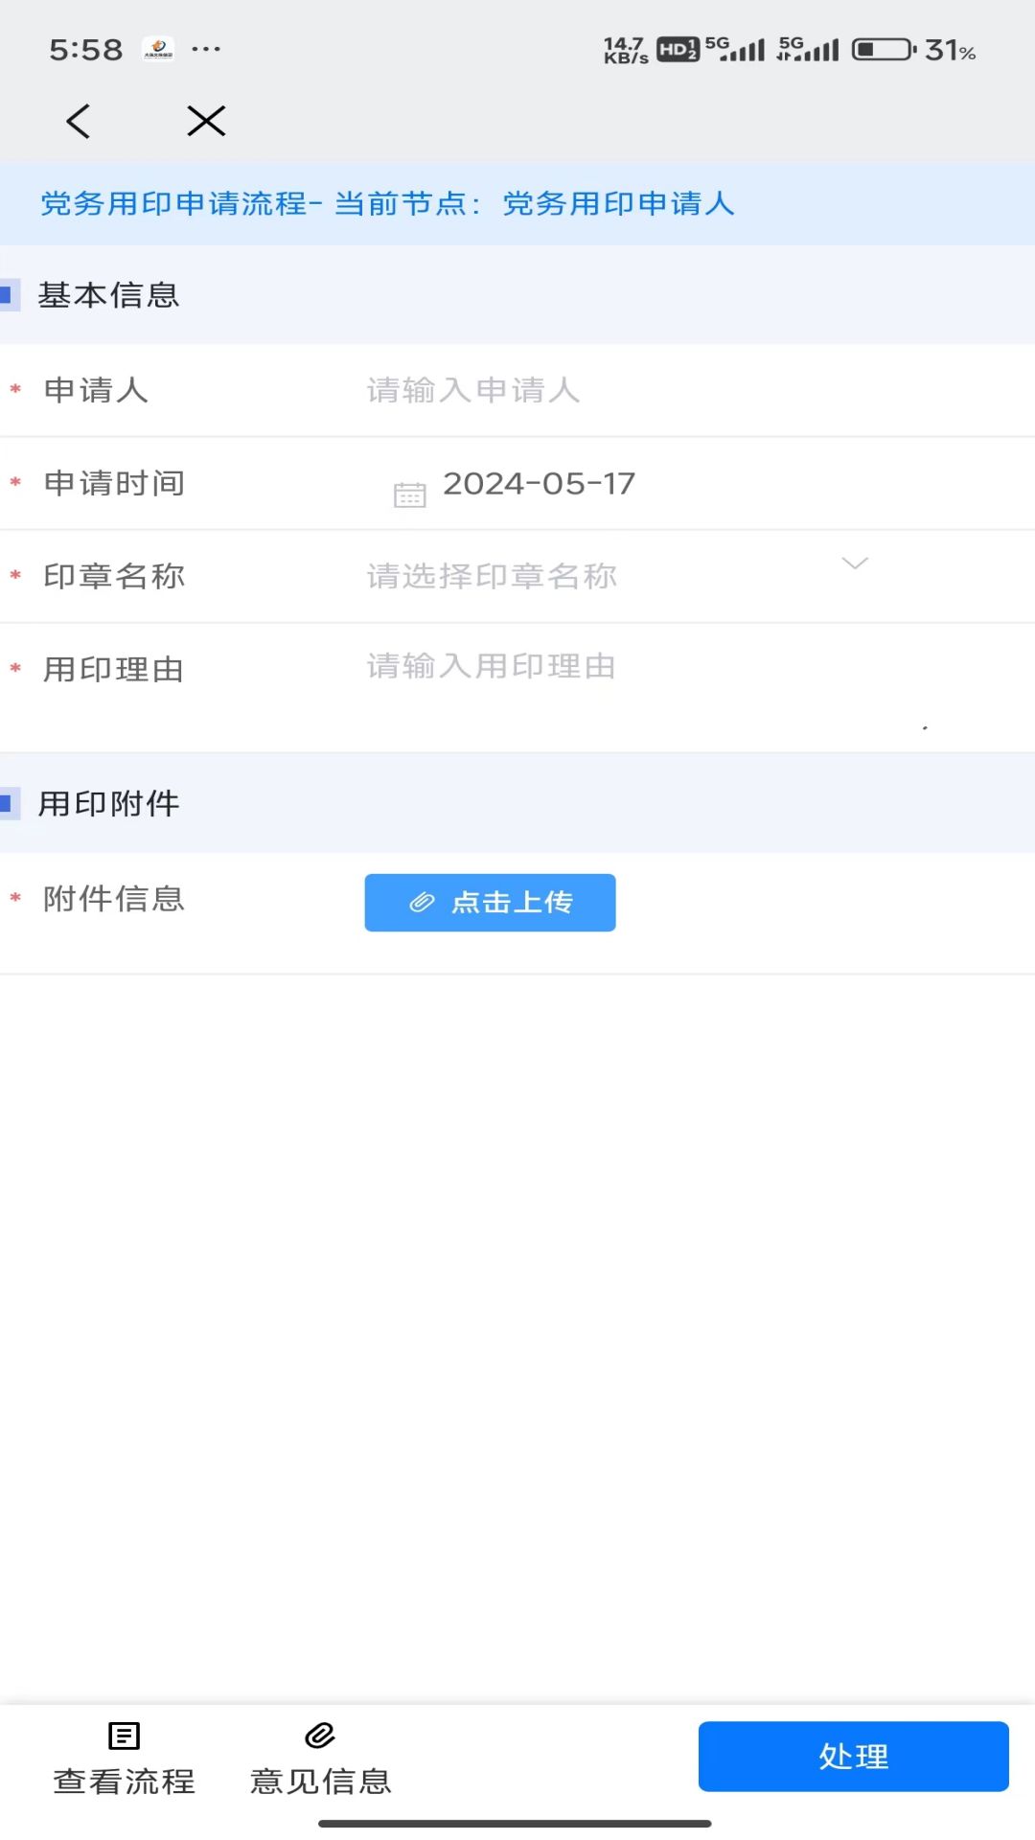Open the calendar icon for 申请时间
Viewport: 1035px width, 1840px height.
[409, 494]
